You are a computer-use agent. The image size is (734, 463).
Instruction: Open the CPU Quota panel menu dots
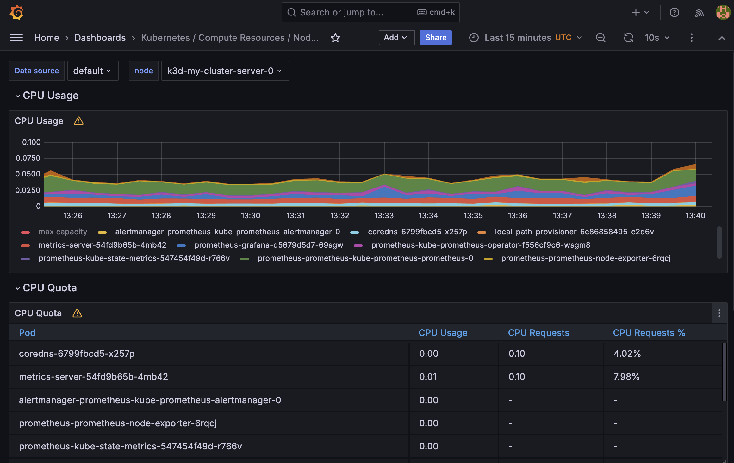pyautogui.click(x=719, y=313)
